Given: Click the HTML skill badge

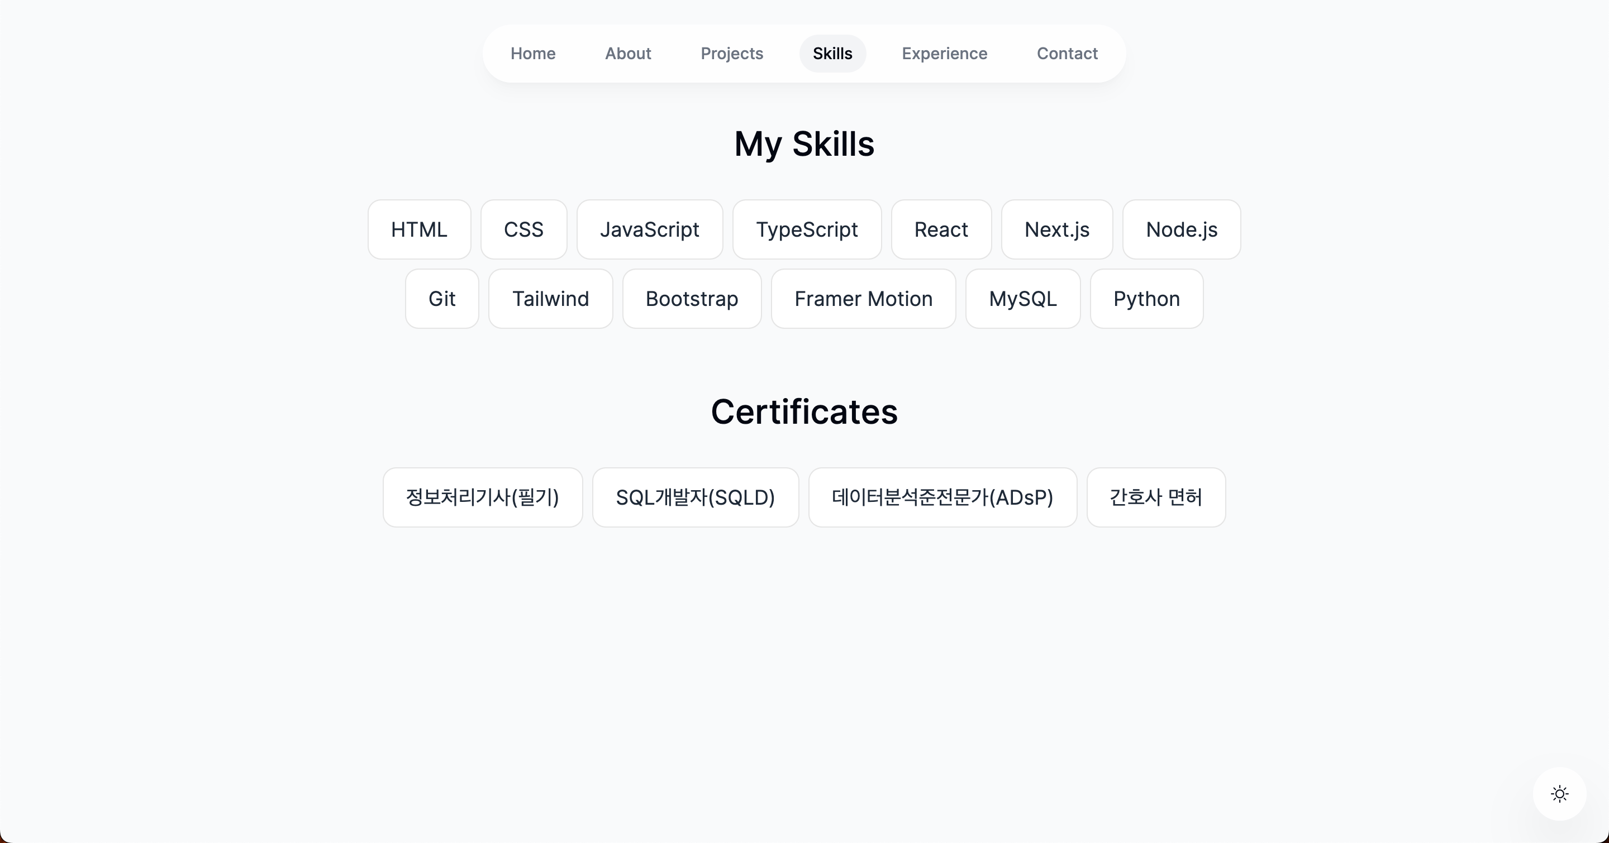Looking at the screenshot, I should pyautogui.click(x=419, y=229).
